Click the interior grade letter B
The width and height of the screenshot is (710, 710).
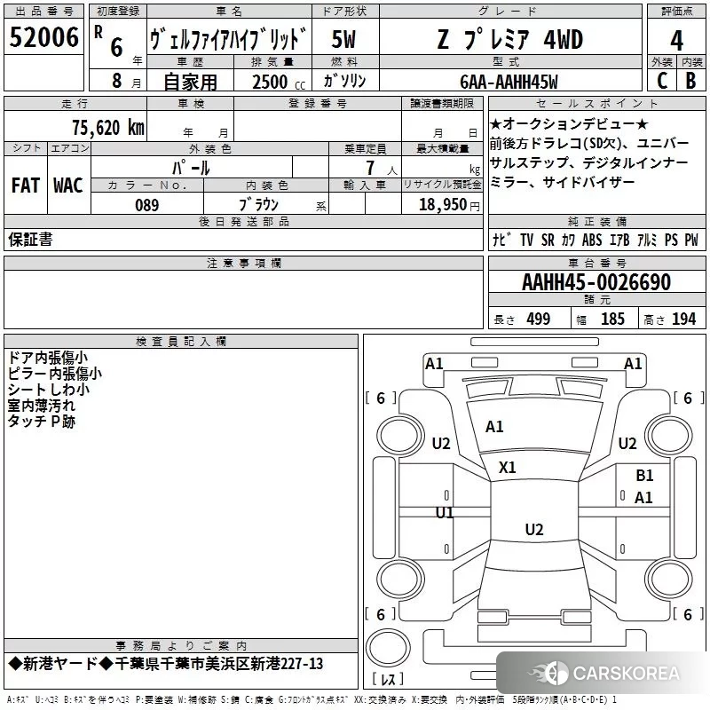pyautogui.click(x=690, y=81)
